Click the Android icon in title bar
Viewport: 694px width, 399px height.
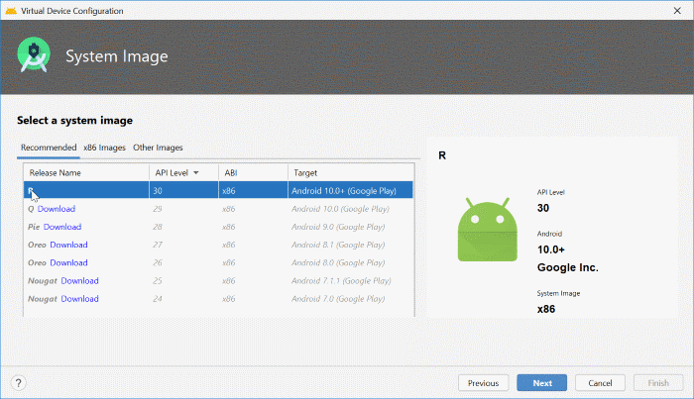(11, 11)
